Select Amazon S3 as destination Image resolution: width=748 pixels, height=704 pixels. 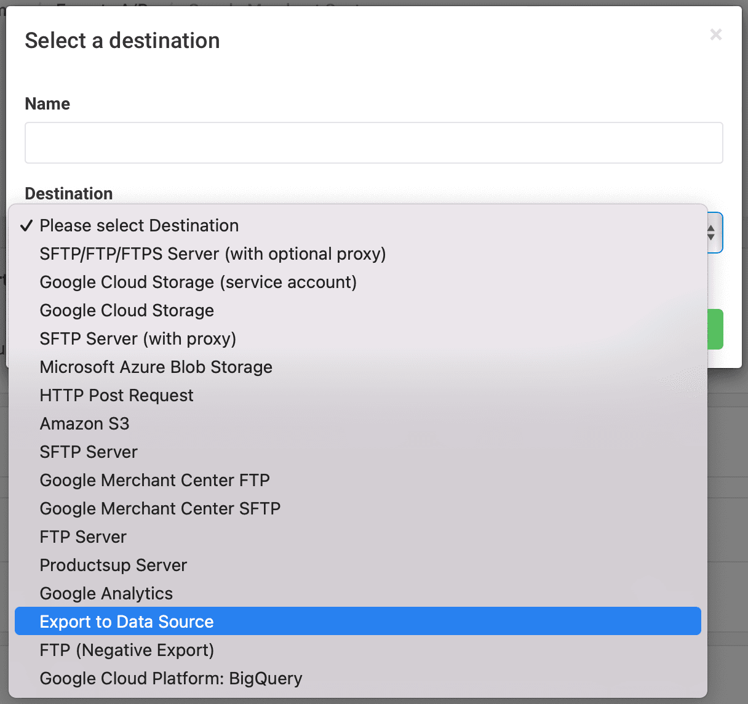pyautogui.click(x=84, y=424)
